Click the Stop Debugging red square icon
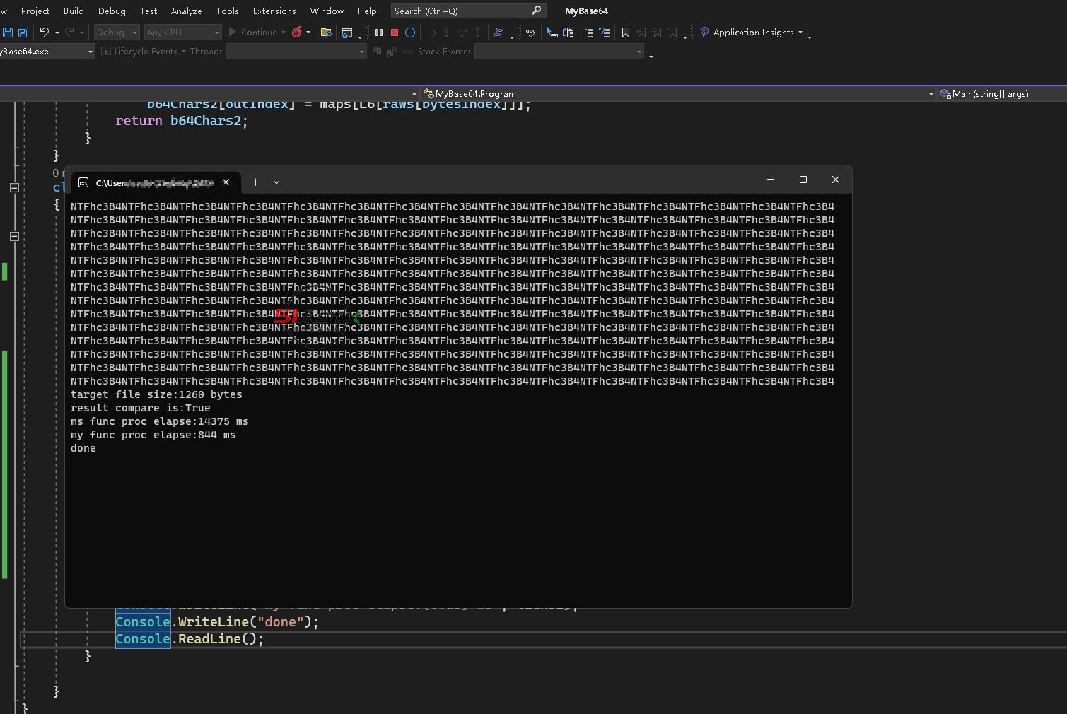Image resolution: width=1067 pixels, height=714 pixels. [x=395, y=33]
